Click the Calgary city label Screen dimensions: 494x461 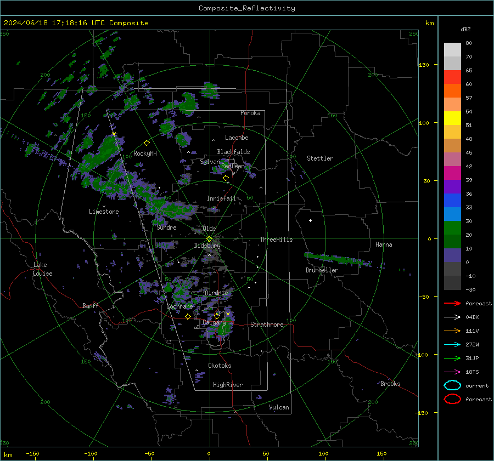214,322
